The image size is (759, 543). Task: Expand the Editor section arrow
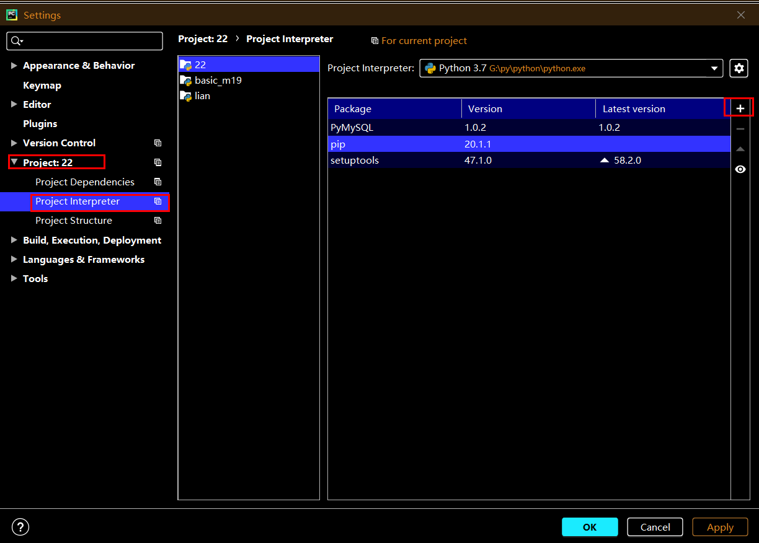(14, 104)
